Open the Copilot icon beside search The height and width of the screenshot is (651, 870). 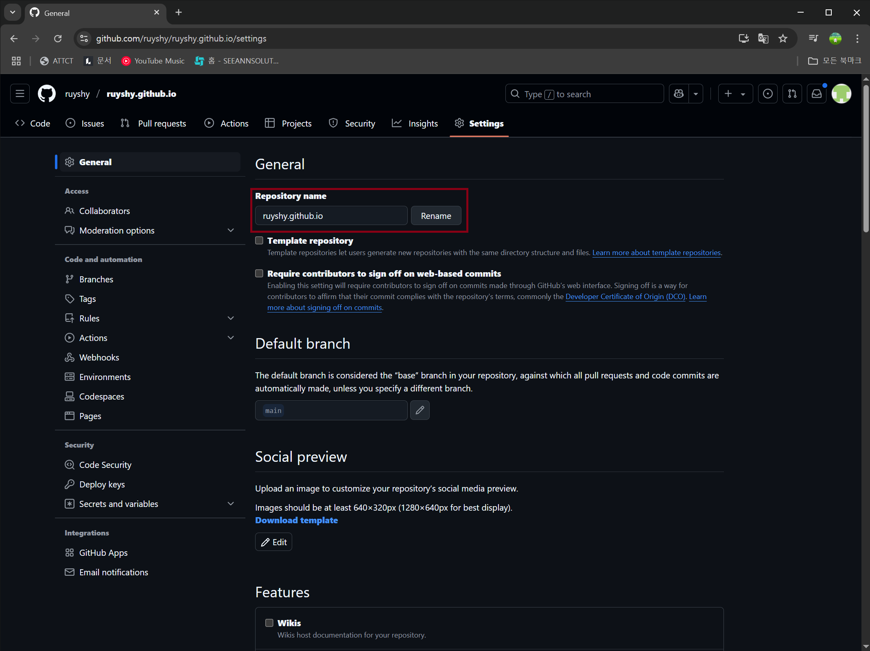pos(678,94)
